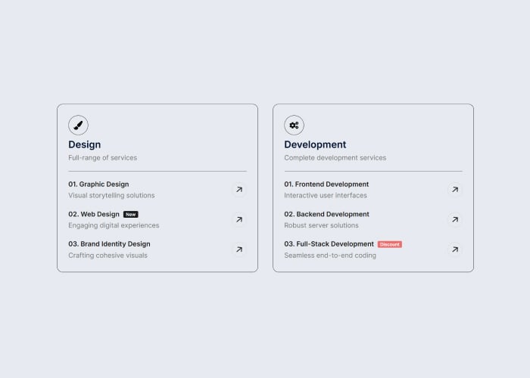Open Frontend Development via its arrow icon
The width and height of the screenshot is (530, 378).
455,190
